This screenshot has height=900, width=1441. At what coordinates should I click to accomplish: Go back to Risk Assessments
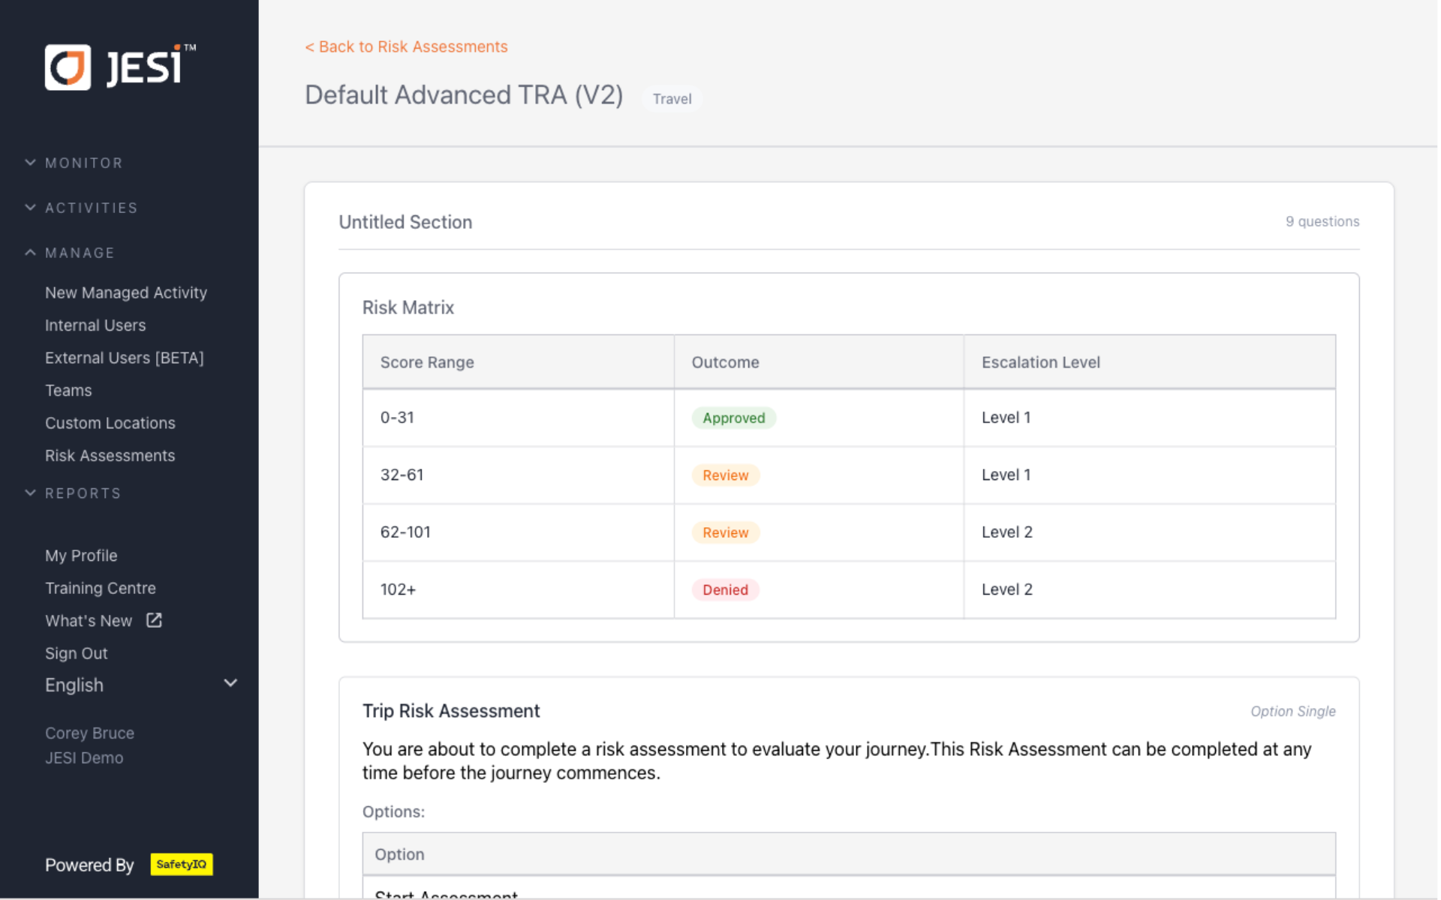point(406,46)
